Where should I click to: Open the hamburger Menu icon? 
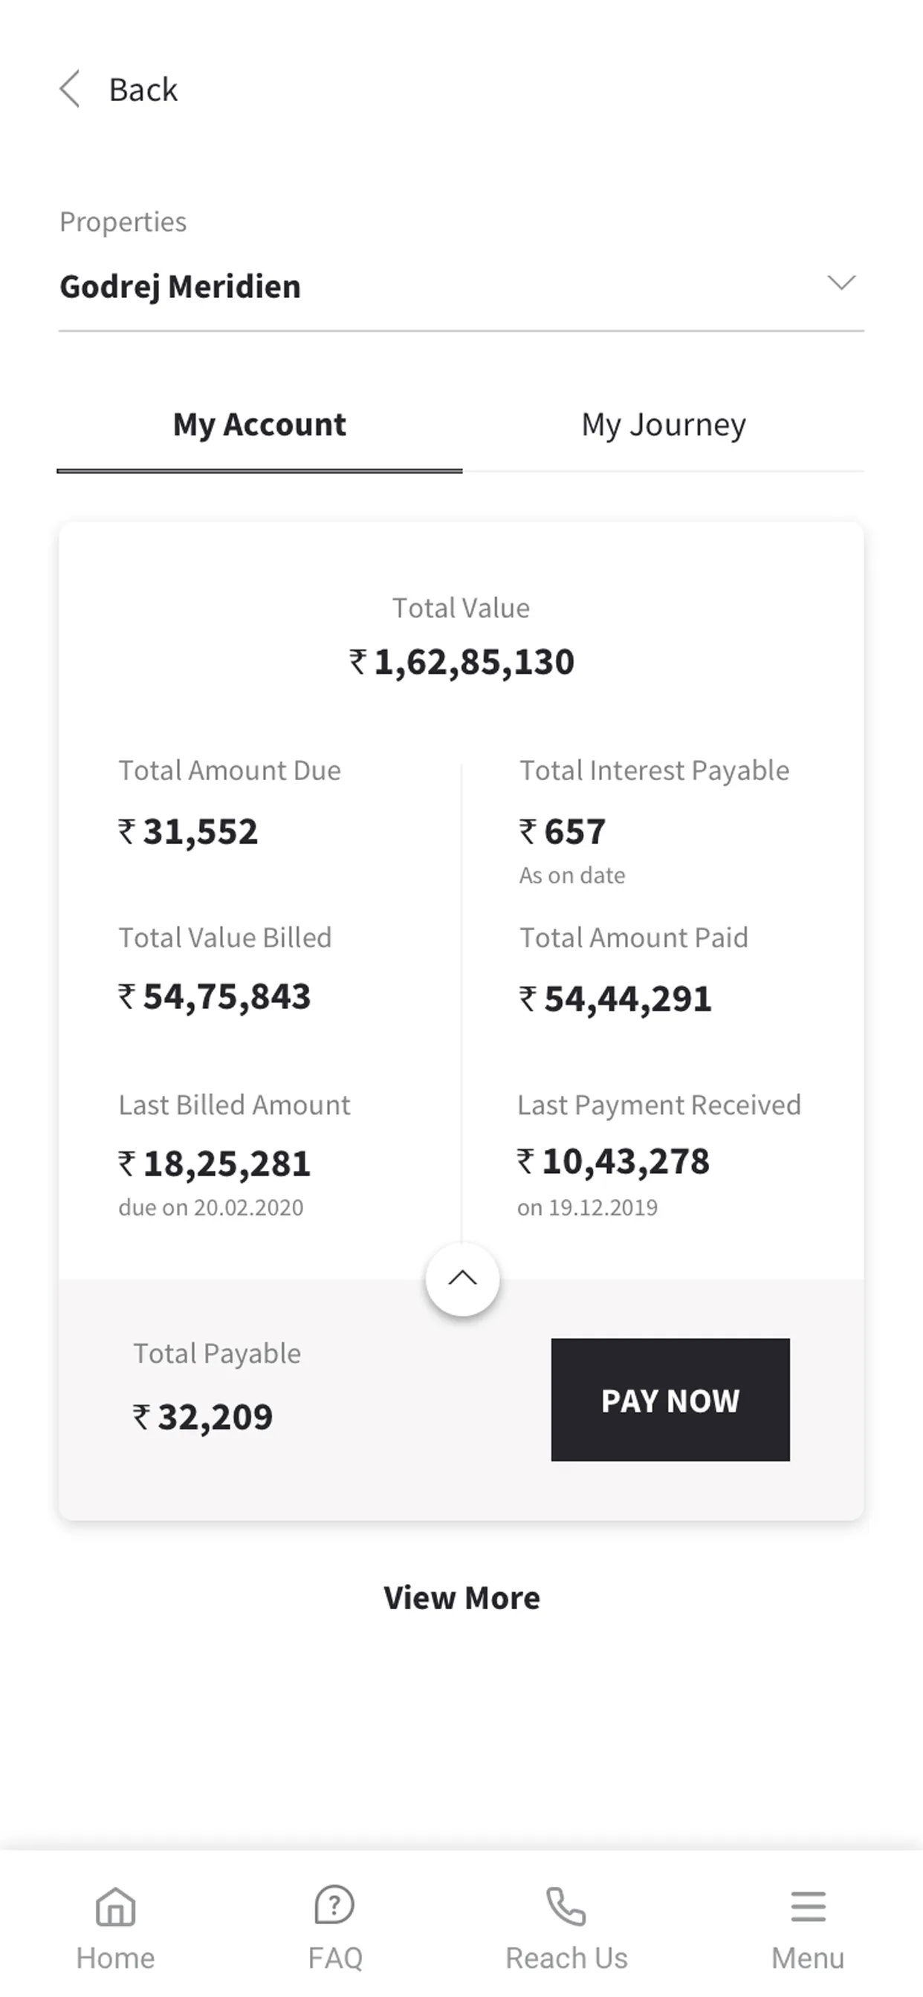click(x=807, y=1907)
